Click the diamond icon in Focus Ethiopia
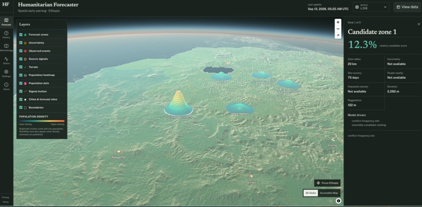The width and height of the screenshot is (422, 207). point(318,183)
